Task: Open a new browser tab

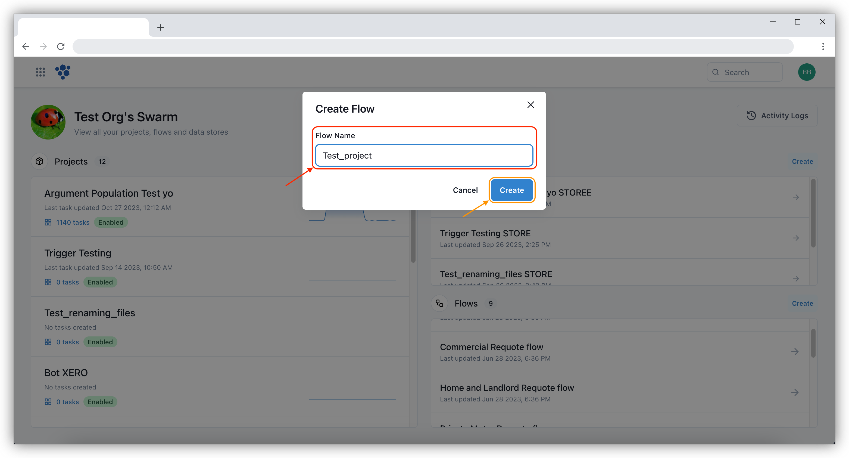Action: click(x=161, y=27)
